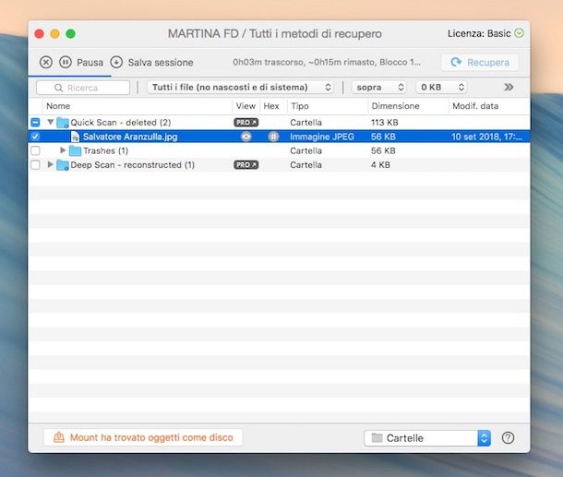
Task: Click '10 set 2018' date cell
Action: point(487,137)
